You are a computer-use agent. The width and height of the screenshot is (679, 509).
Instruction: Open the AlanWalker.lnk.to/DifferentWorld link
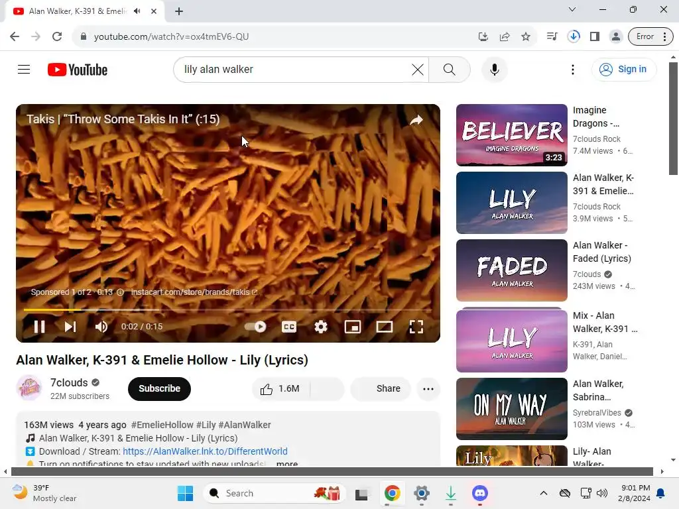(206, 451)
